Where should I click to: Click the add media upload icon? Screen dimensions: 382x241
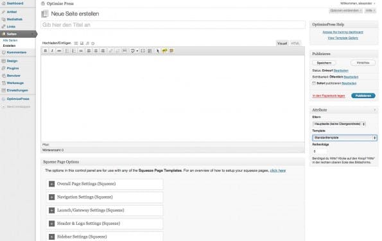click(93, 44)
